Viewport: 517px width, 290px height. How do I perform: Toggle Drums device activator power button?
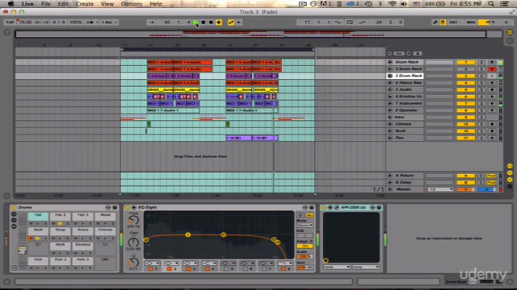(x=14, y=208)
